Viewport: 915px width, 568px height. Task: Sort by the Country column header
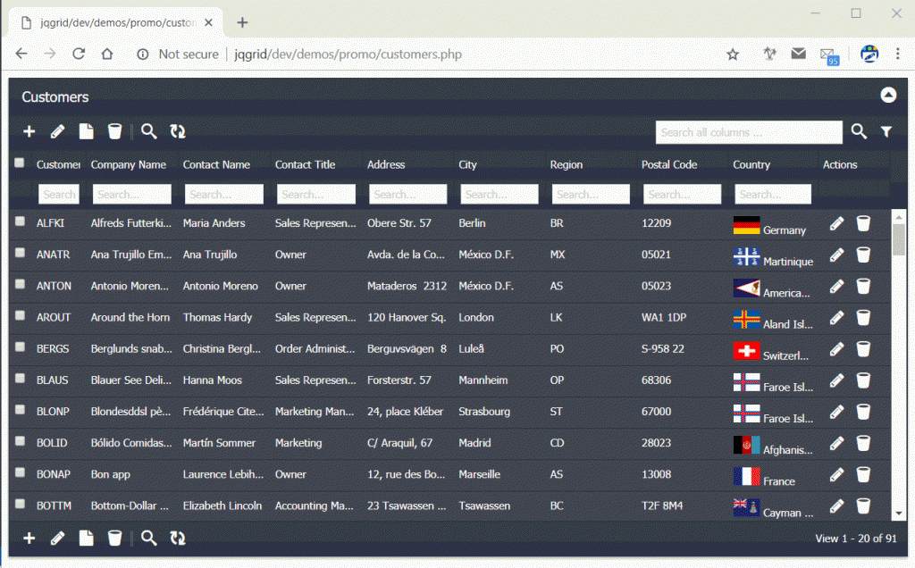(x=751, y=164)
